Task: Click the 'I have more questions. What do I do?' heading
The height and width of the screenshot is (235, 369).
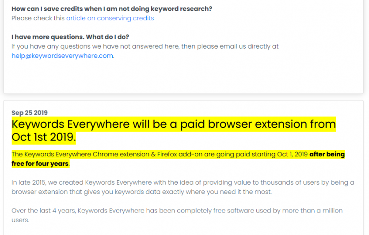Action: [70, 37]
